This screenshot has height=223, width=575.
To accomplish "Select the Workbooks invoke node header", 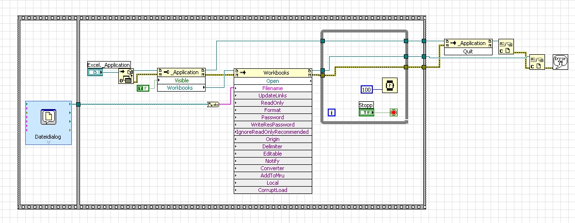I will (x=273, y=73).
